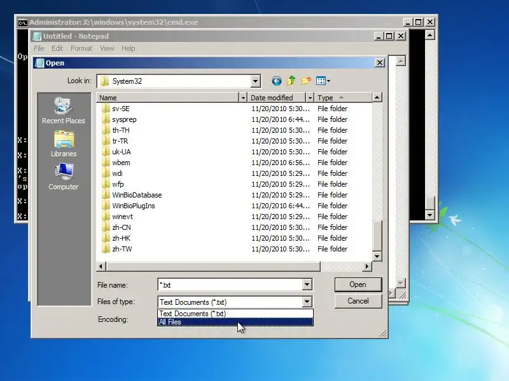Open Notepad File menu
The width and height of the screenshot is (509, 381).
pos(39,48)
